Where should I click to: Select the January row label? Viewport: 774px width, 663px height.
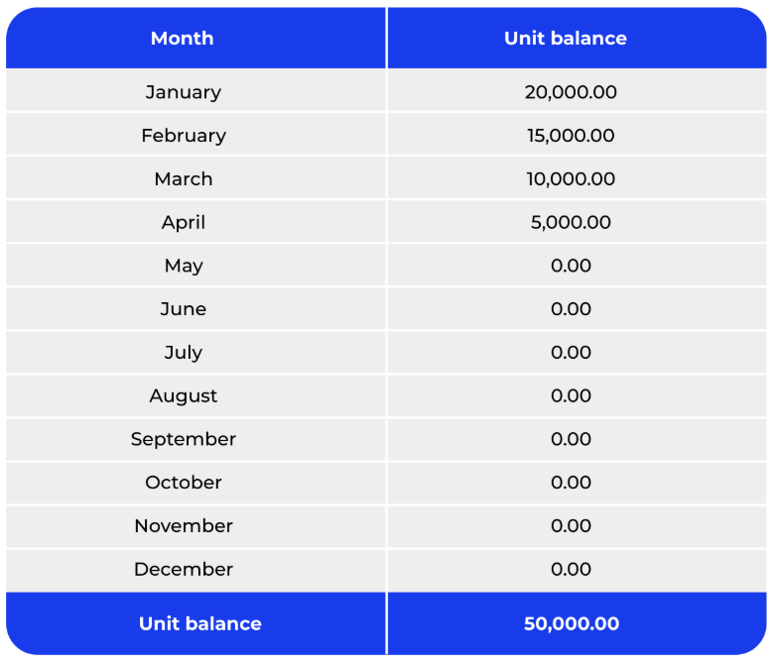tap(184, 92)
